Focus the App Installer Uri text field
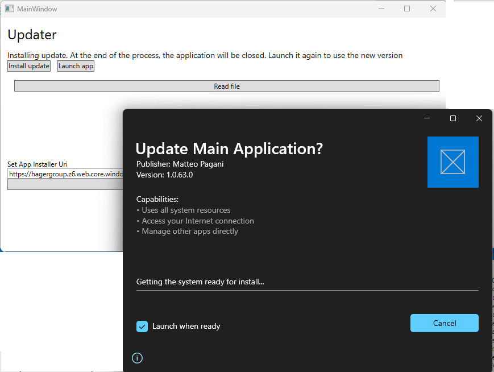Screen dimensions: 494x372 65,174
